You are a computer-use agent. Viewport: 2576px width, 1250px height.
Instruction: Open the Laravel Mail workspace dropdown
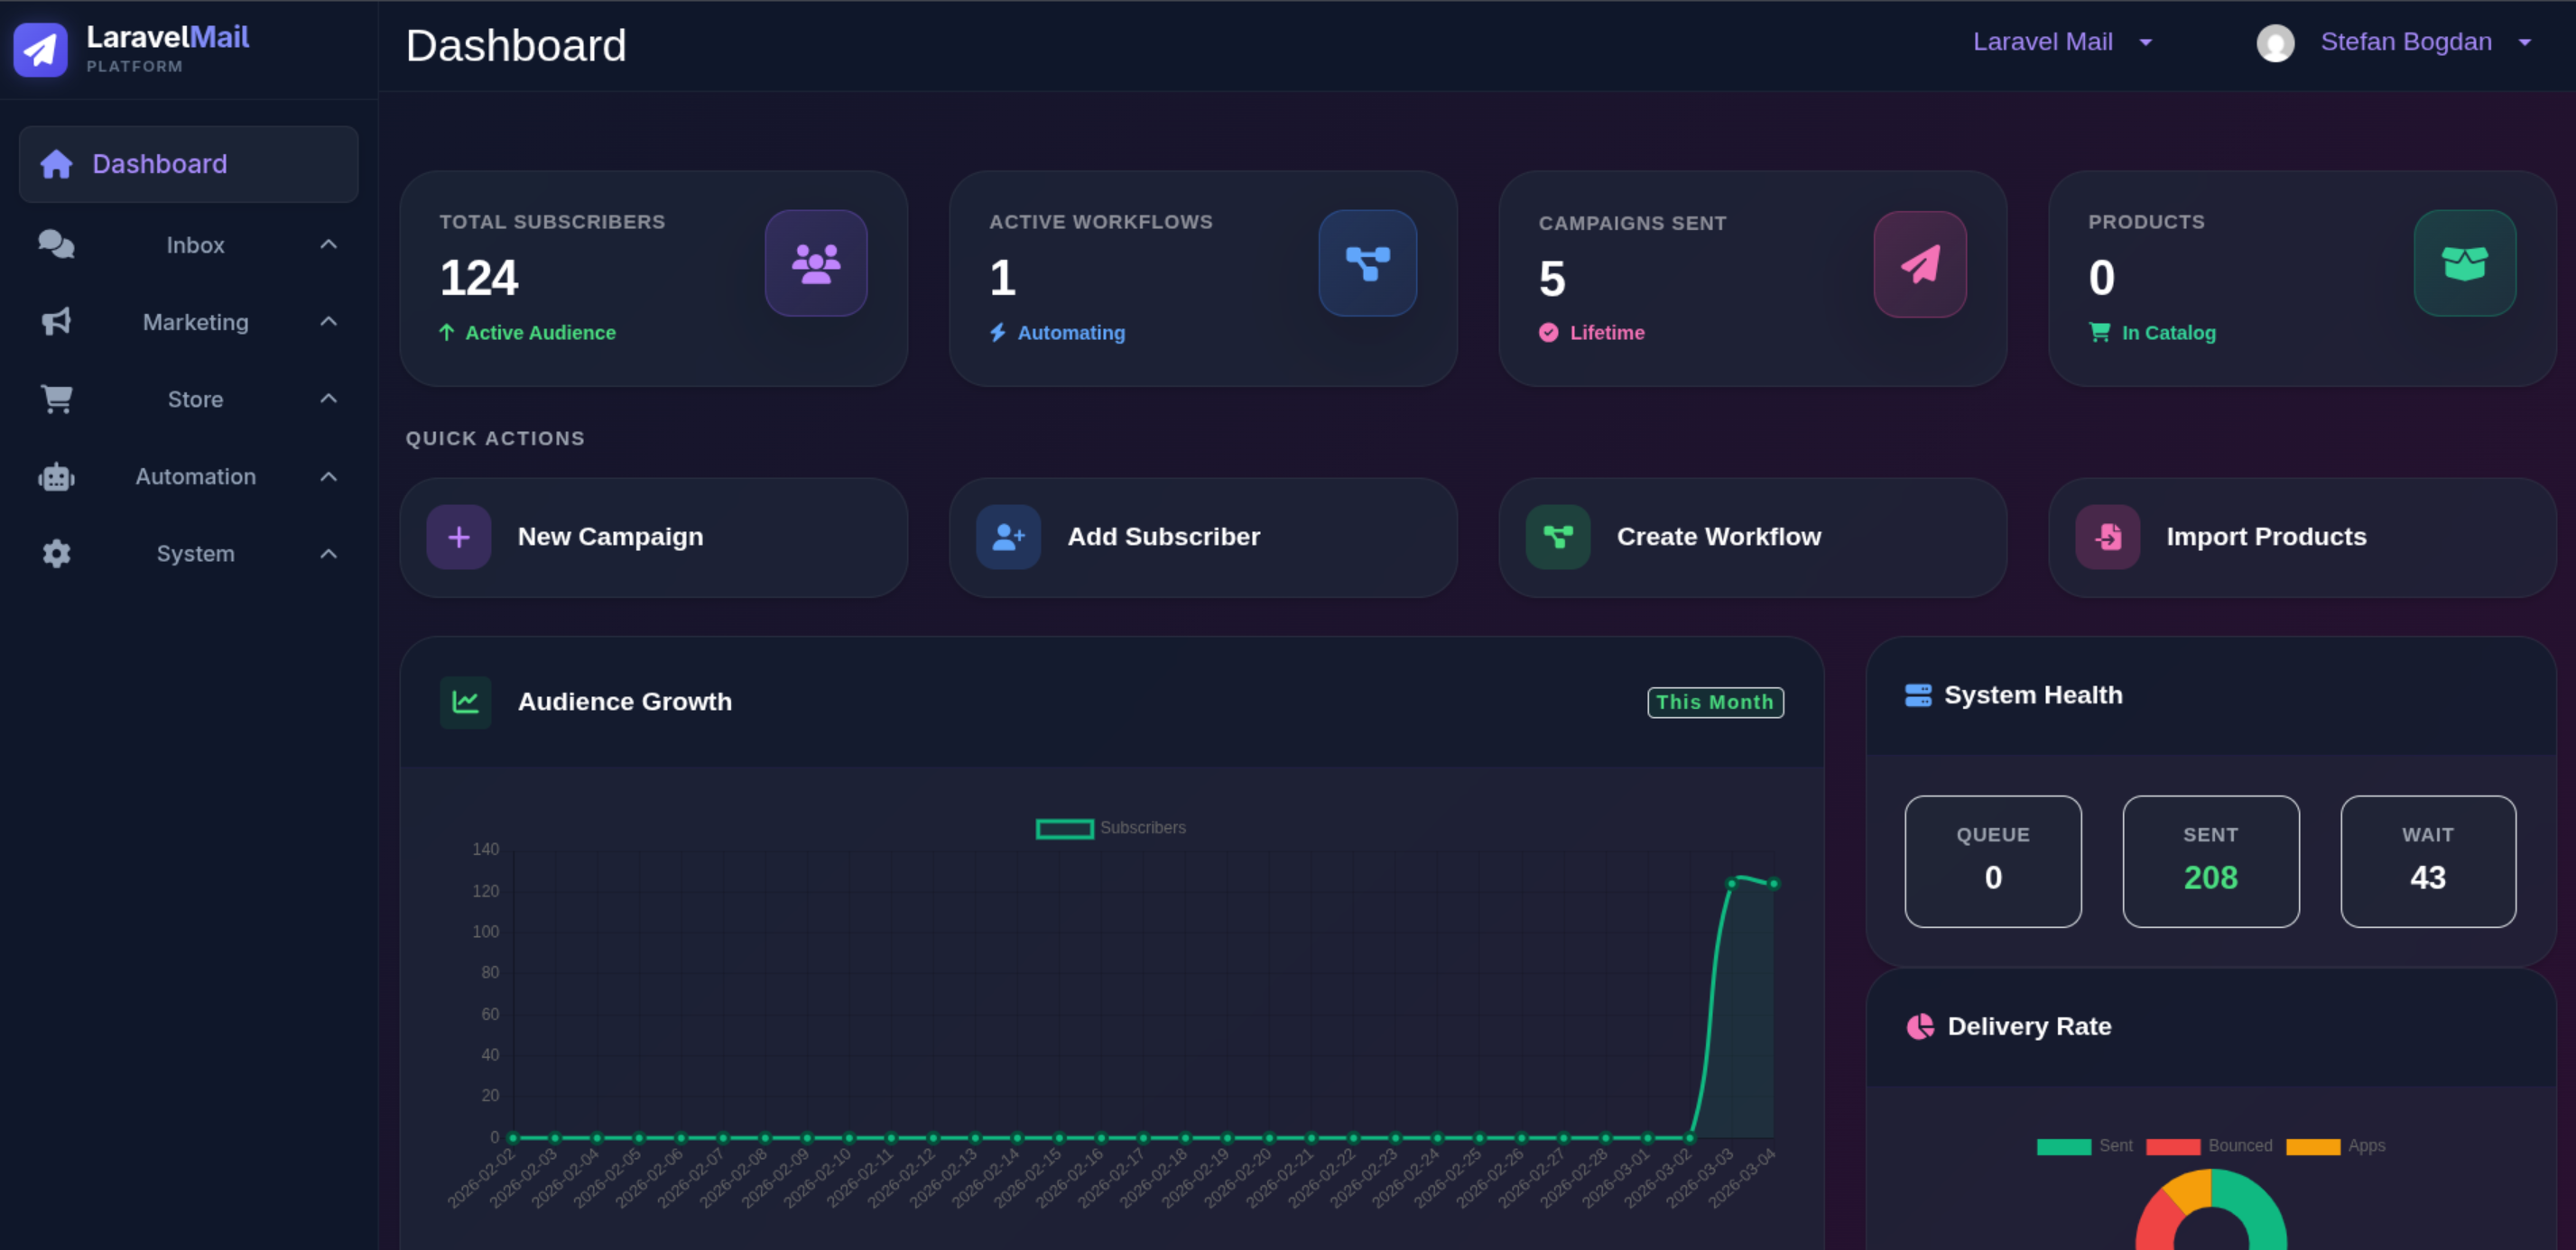(2062, 42)
